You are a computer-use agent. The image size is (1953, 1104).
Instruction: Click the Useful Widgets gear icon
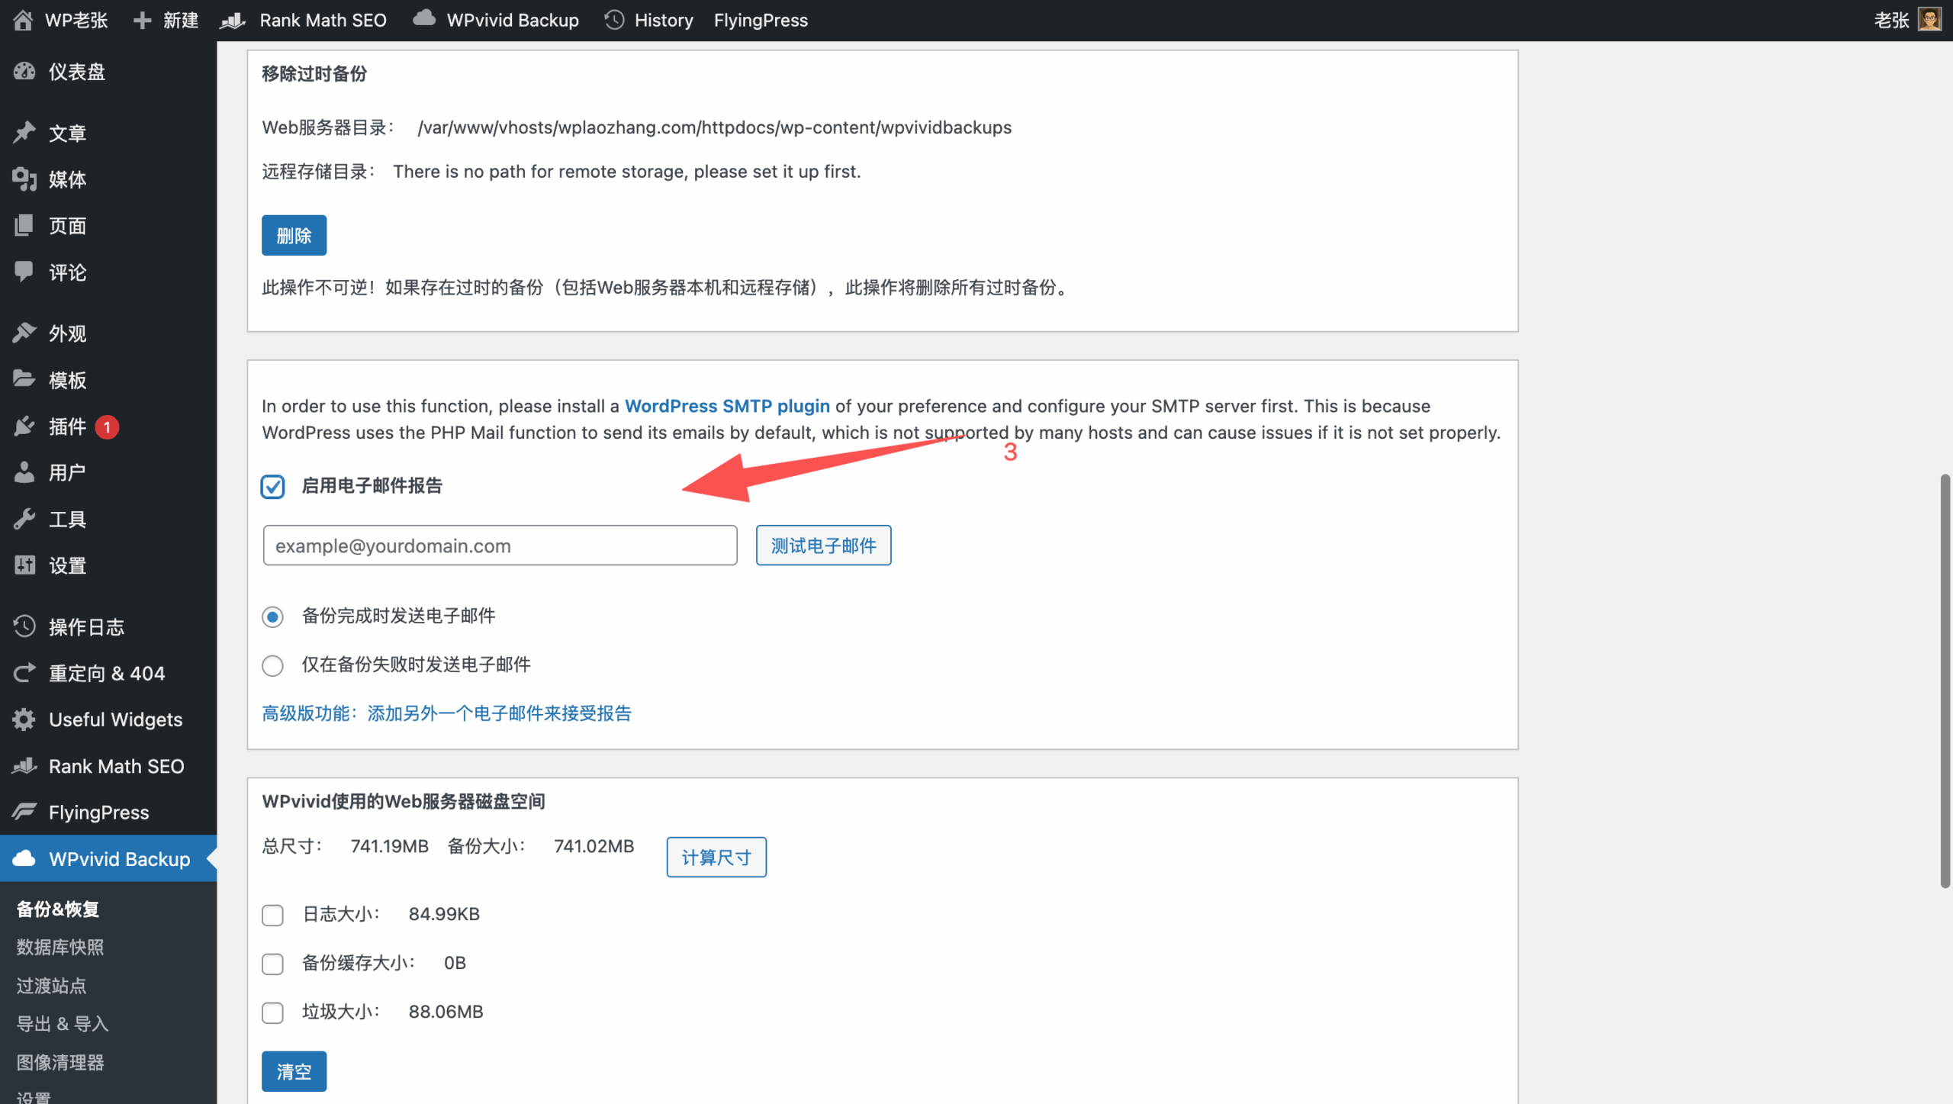pyautogui.click(x=24, y=719)
